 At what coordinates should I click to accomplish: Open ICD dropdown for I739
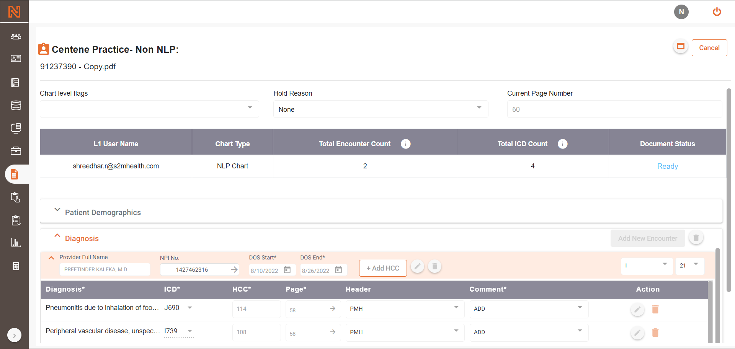(190, 331)
